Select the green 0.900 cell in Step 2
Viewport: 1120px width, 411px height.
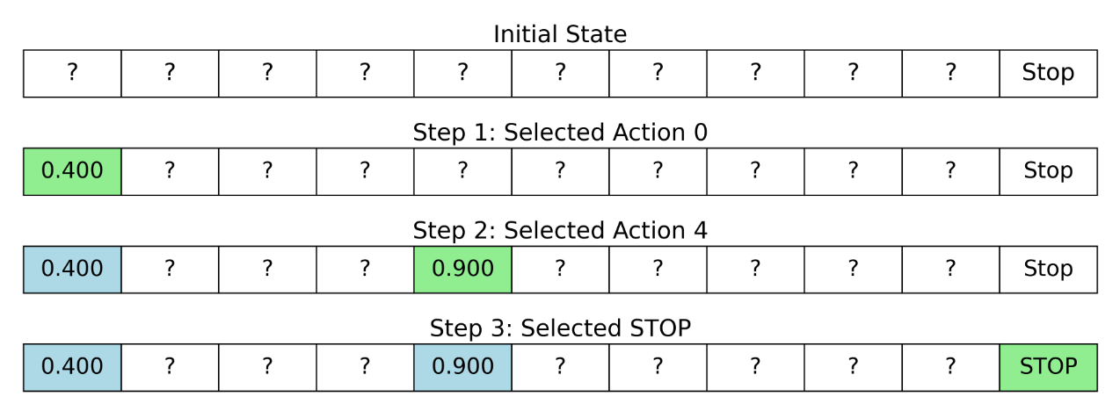click(x=462, y=269)
